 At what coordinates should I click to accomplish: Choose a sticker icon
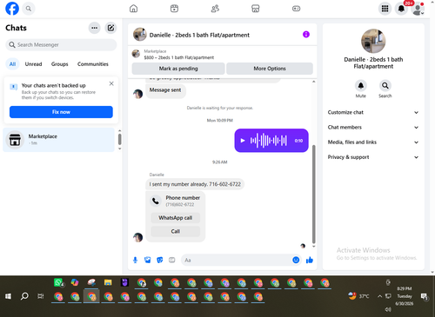160,260
